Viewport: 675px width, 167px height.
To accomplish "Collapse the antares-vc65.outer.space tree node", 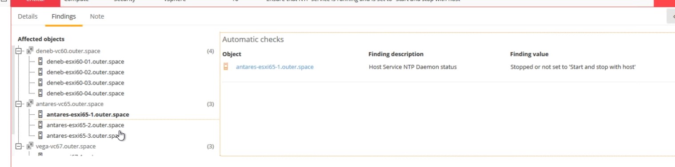I will 18,104.
